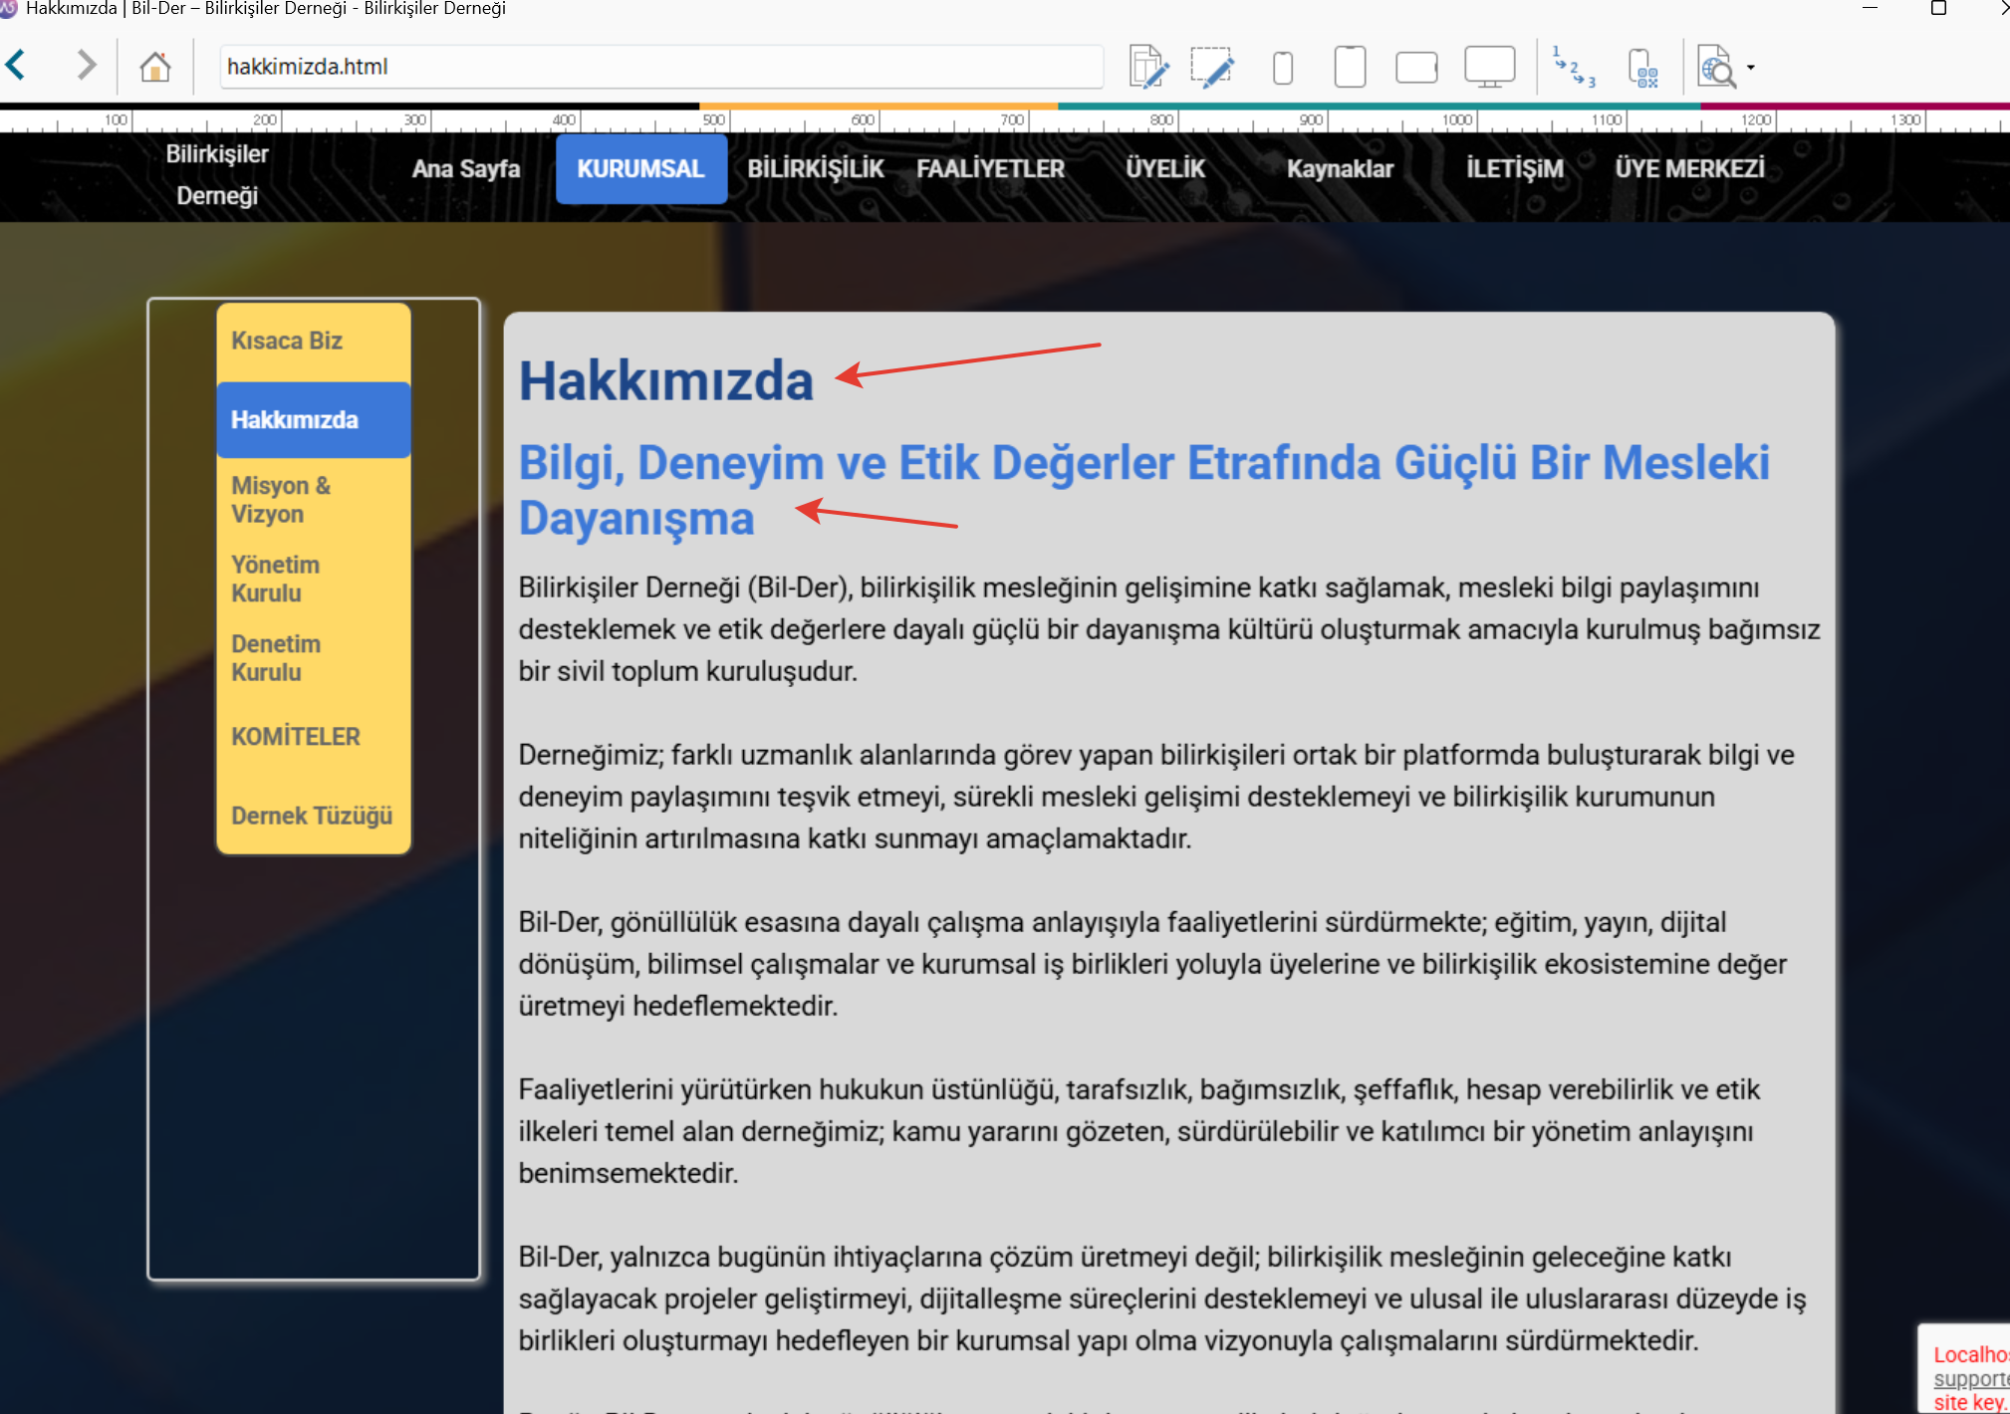
Task: Click the 'Bilgi, Deneyim ve Etik Değerler' subheading
Action: point(1143,490)
